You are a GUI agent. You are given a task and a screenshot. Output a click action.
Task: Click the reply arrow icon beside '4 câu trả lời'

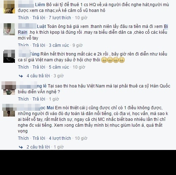pyautogui.click(x=21, y=76)
